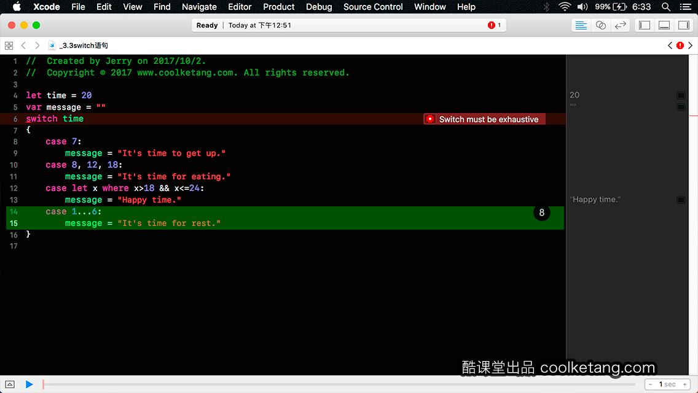The image size is (698, 393).
Task: Click the red error marker in scrollbar
Action: click(x=693, y=115)
